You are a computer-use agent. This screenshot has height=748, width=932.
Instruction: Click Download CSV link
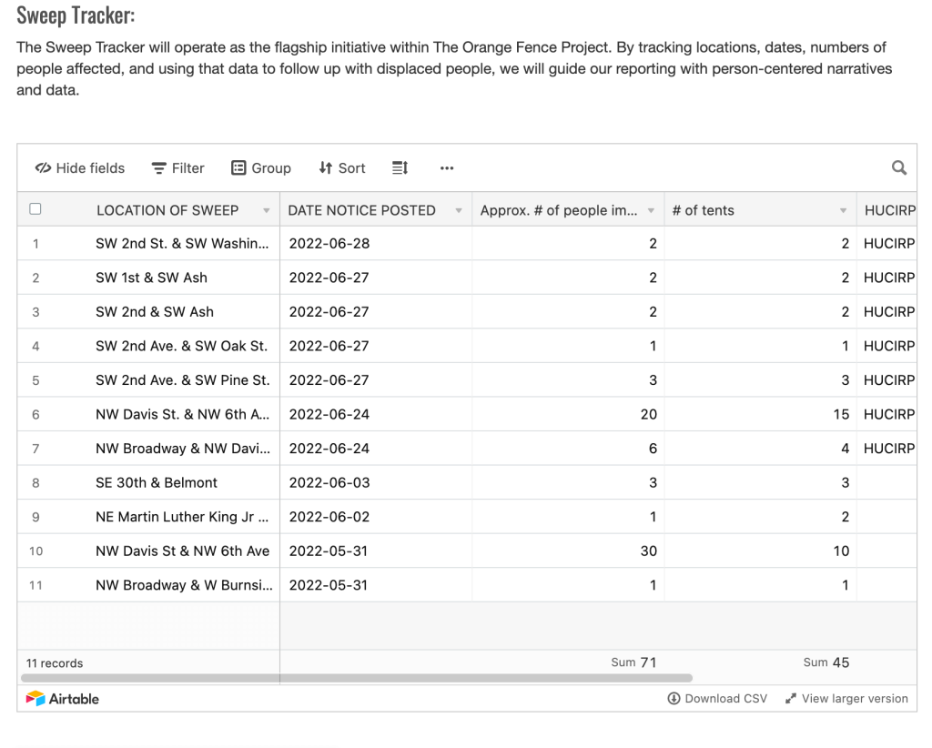(717, 699)
